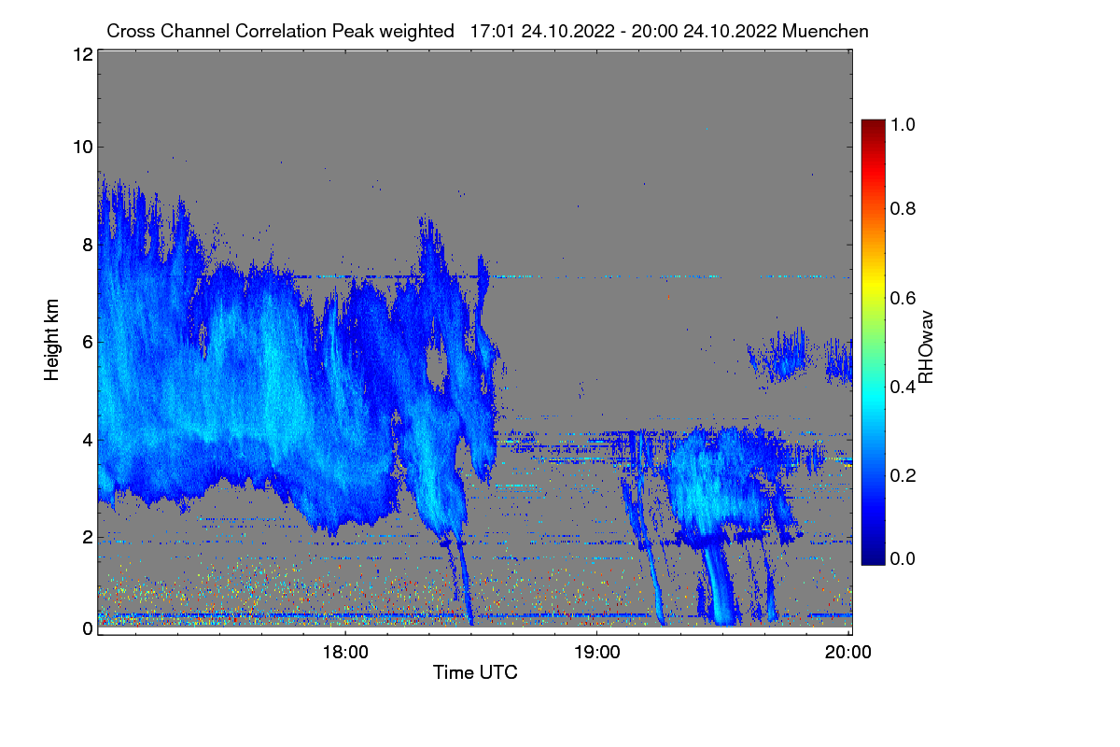Click the height axis label "4"

tap(87, 440)
